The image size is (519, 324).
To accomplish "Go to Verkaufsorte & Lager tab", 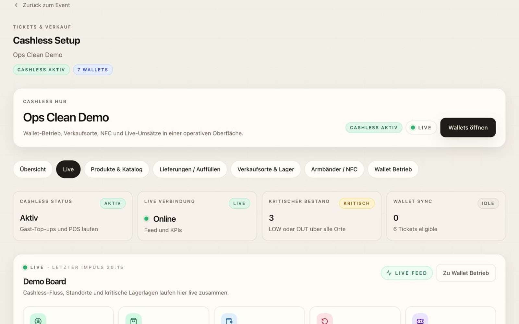I will click(266, 169).
